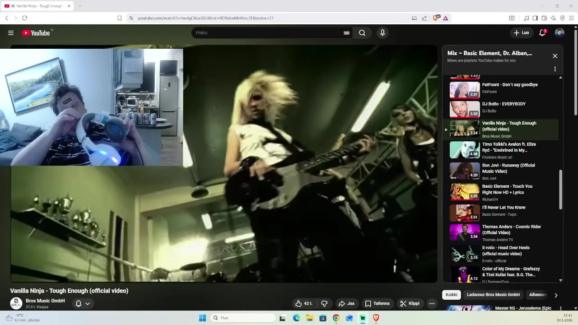Image resolution: width=578 pixels, height=325 pixels.
Task: Open more video actions ellipsis menu
Action: pyautogui.click(x=432, y=303)
